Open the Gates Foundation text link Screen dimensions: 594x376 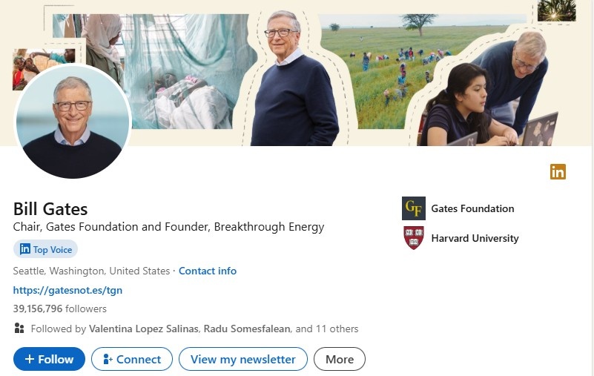472,208
